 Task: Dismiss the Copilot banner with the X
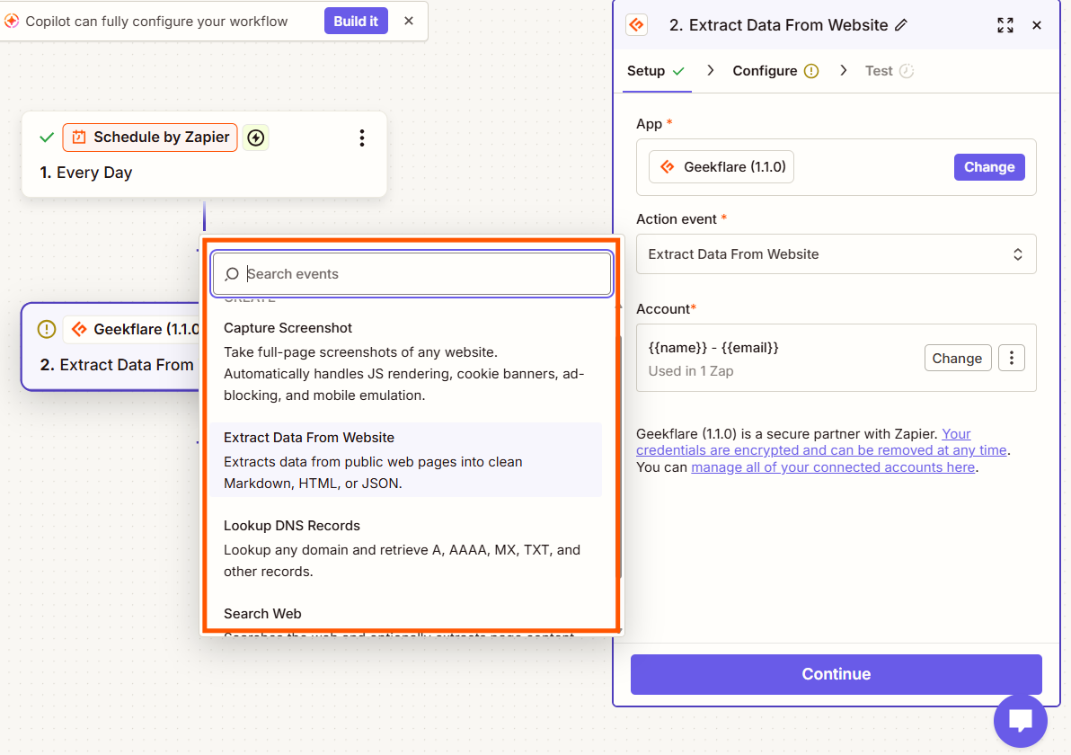point(409,22)
